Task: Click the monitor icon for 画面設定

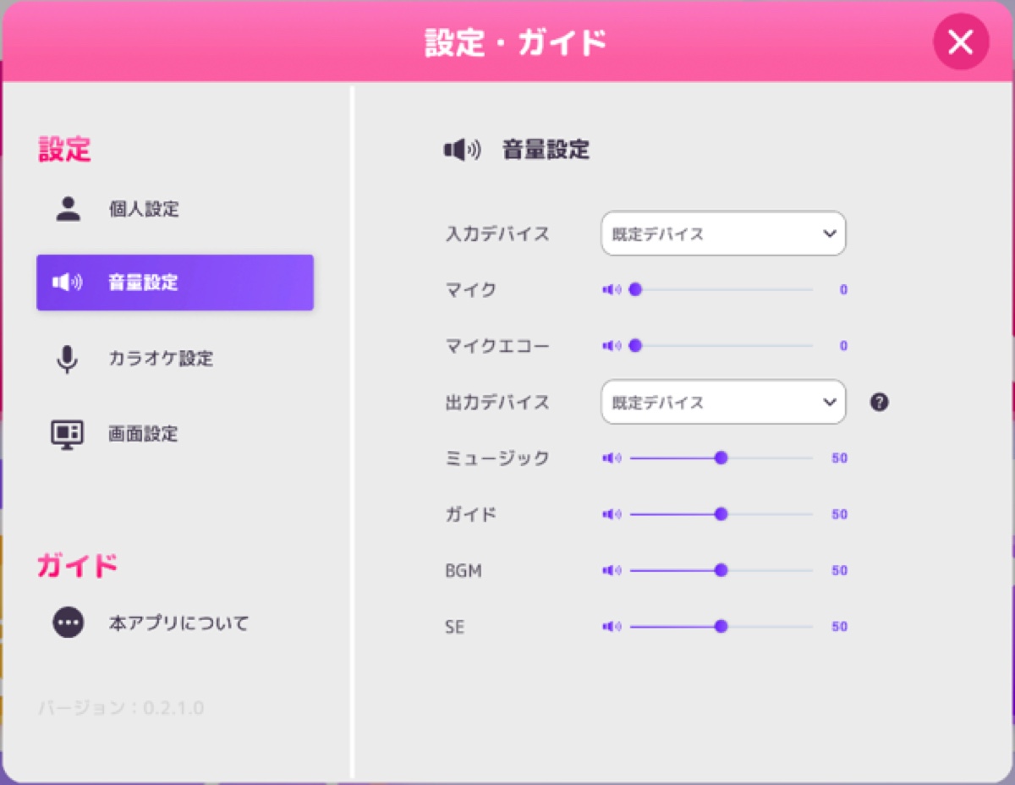Action: (x=68, y=434)
